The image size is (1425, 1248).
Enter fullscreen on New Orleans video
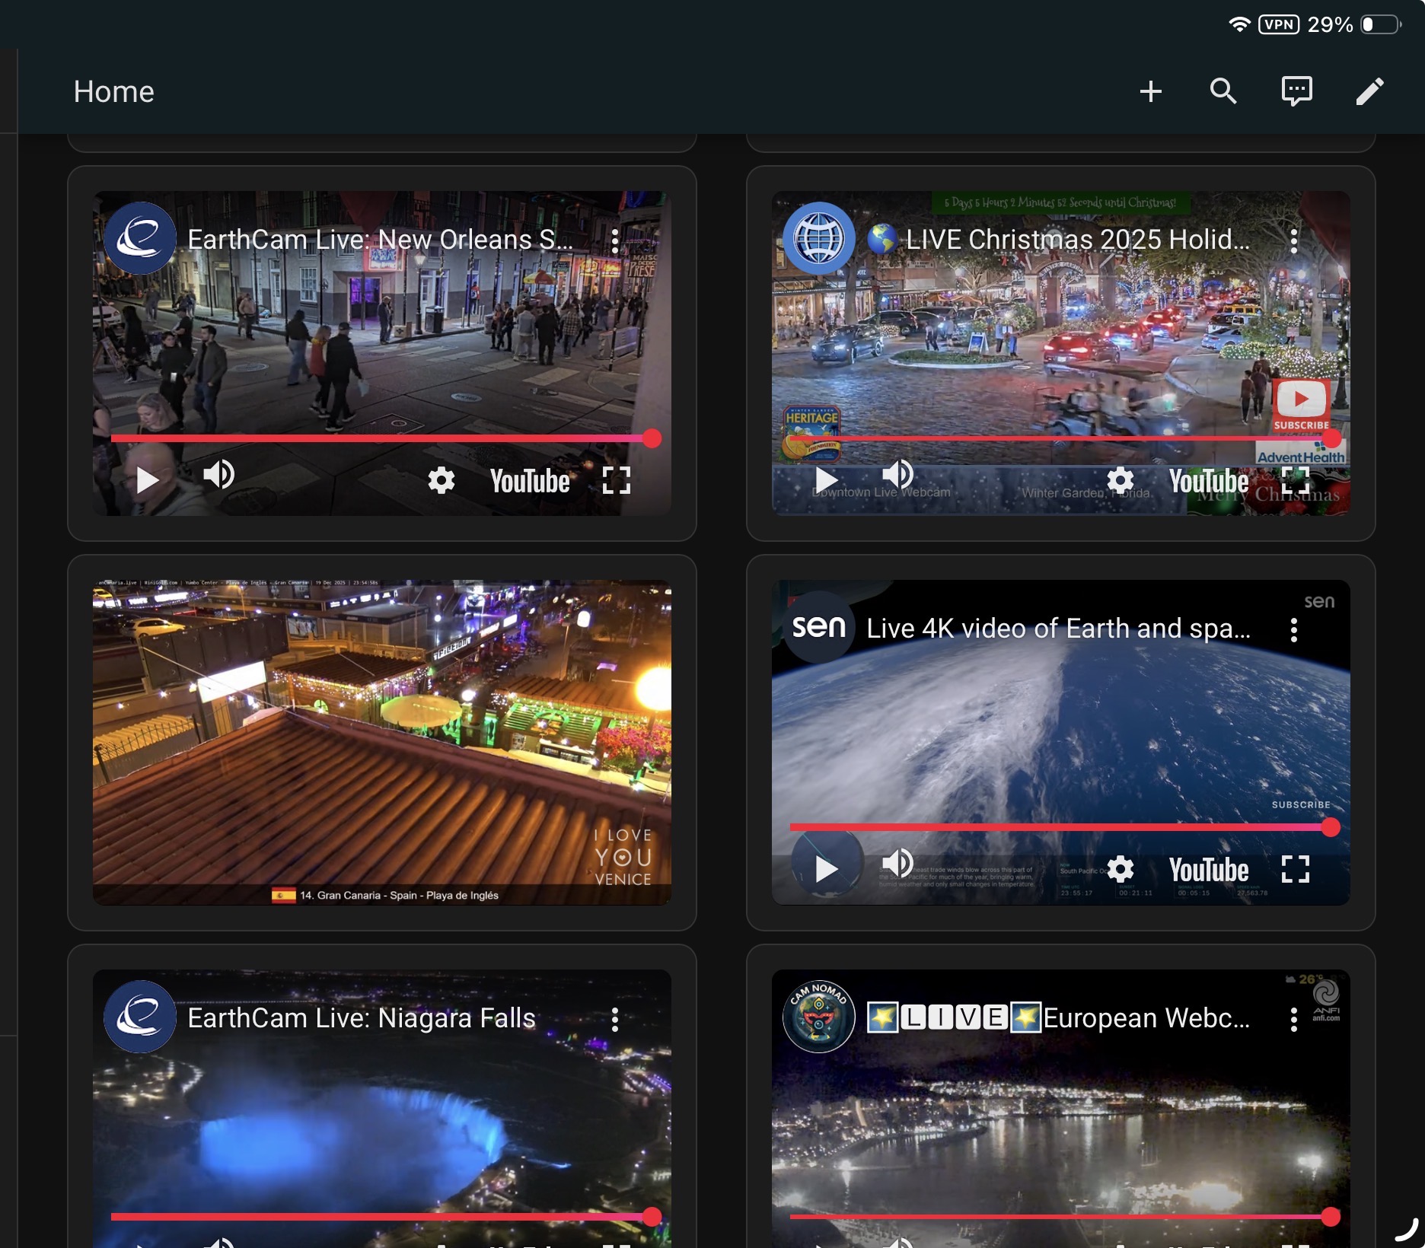(x=616, y=480)
